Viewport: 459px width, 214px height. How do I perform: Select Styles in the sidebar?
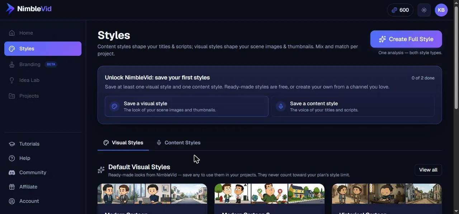(43, 49)
